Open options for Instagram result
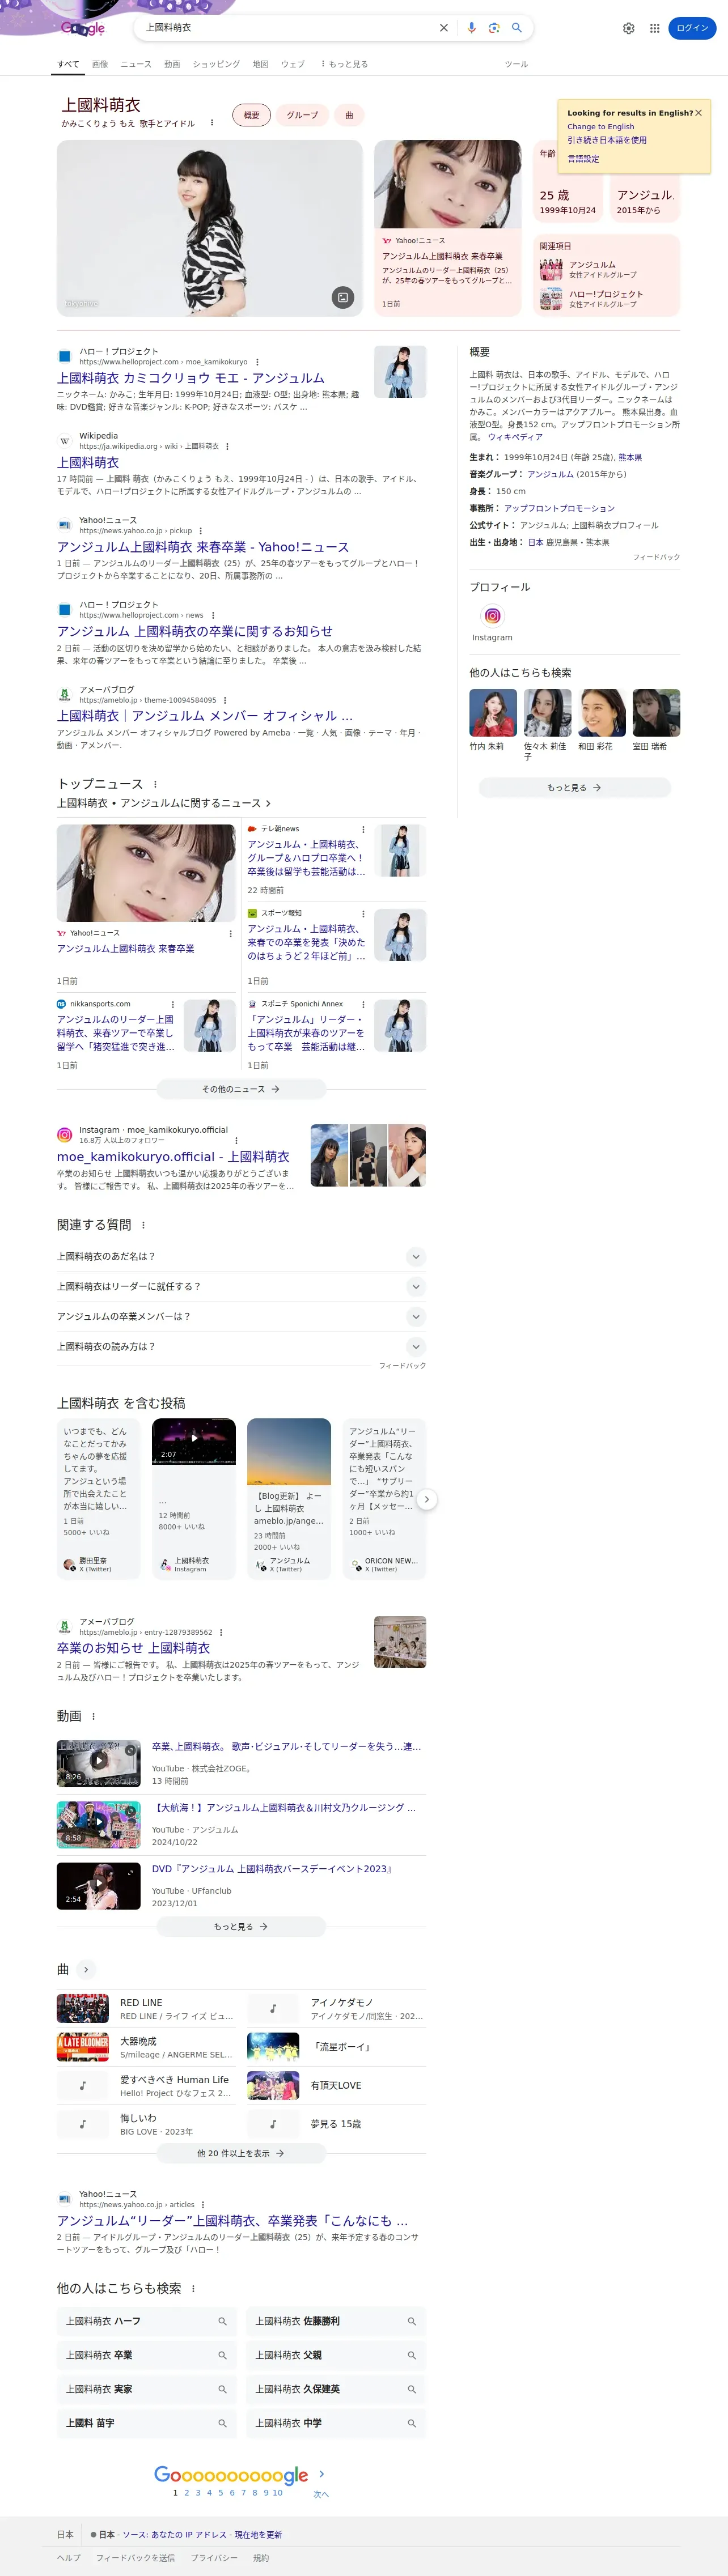 [236, 1140]
